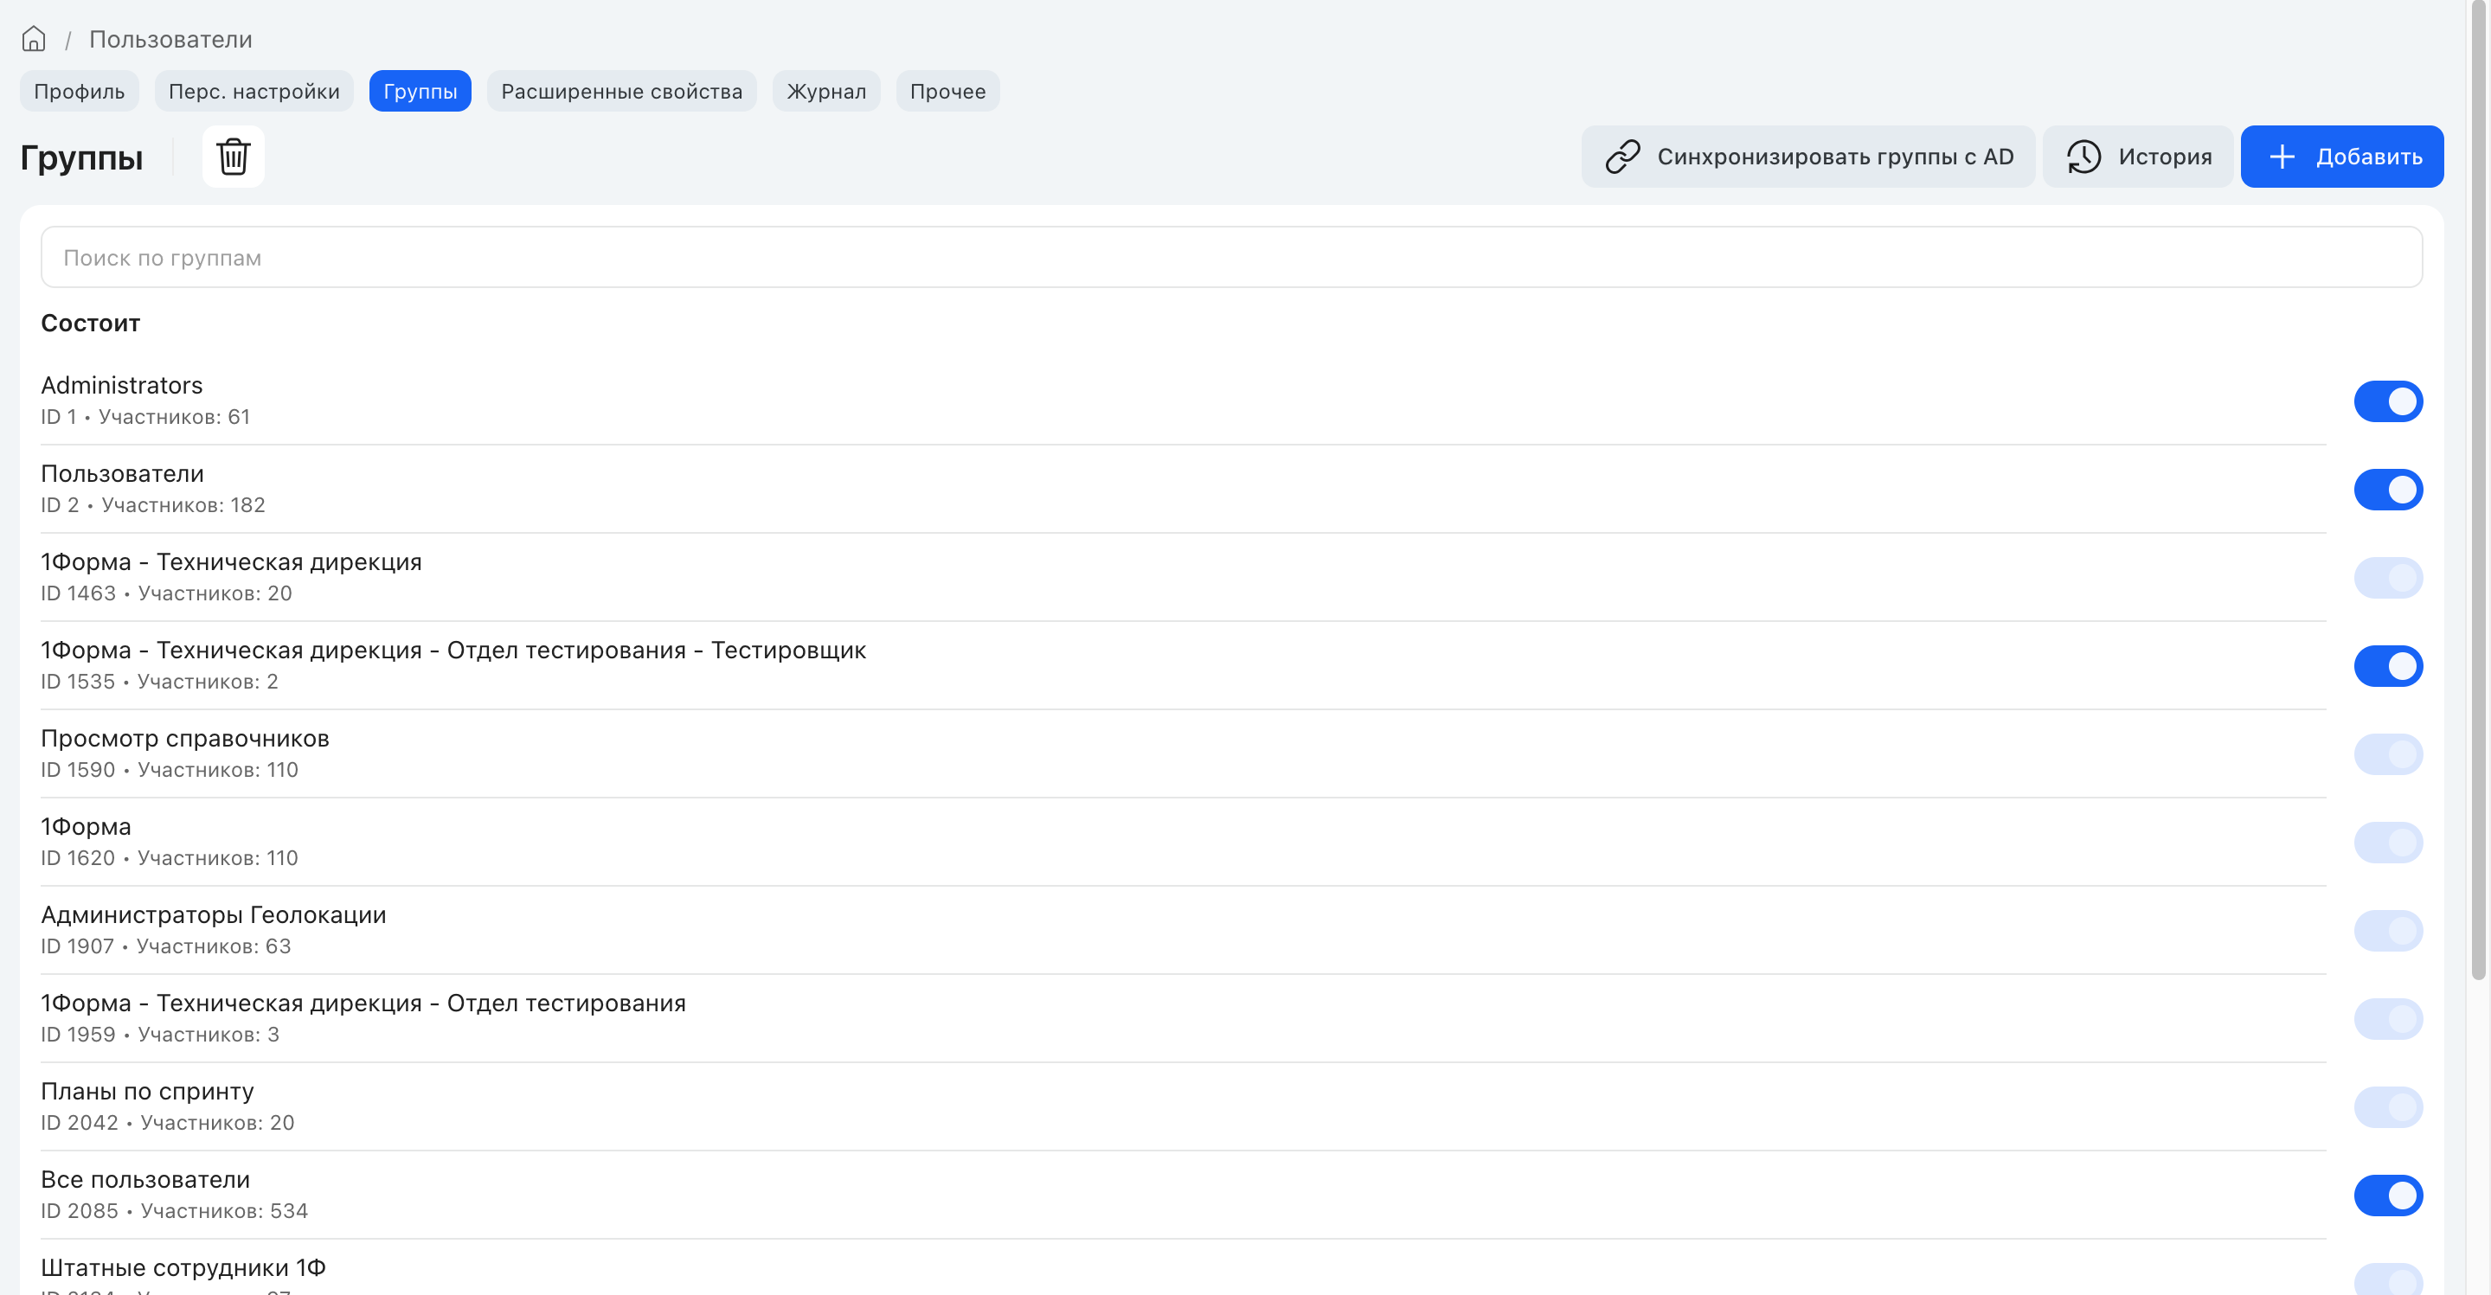Click Администраторы Геолокации group name
The height and width of the screenshot is (1295, 2491).
214,915
